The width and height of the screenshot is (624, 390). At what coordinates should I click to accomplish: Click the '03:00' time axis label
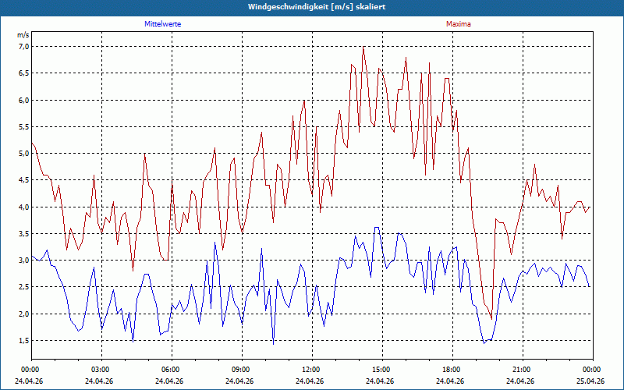[101, 370]
